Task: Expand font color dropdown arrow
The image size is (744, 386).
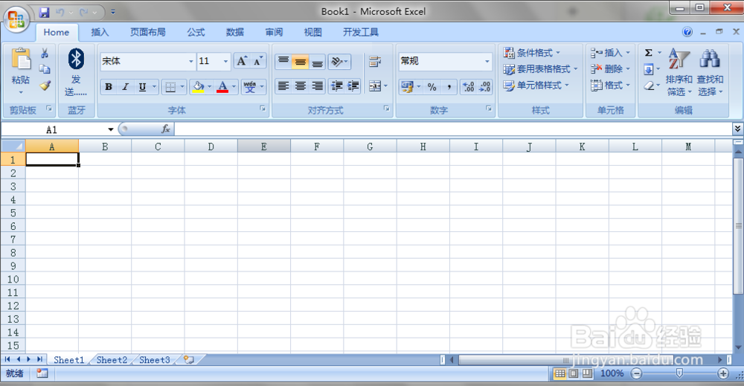Action: pyautogui.click(x=234, y=87)
